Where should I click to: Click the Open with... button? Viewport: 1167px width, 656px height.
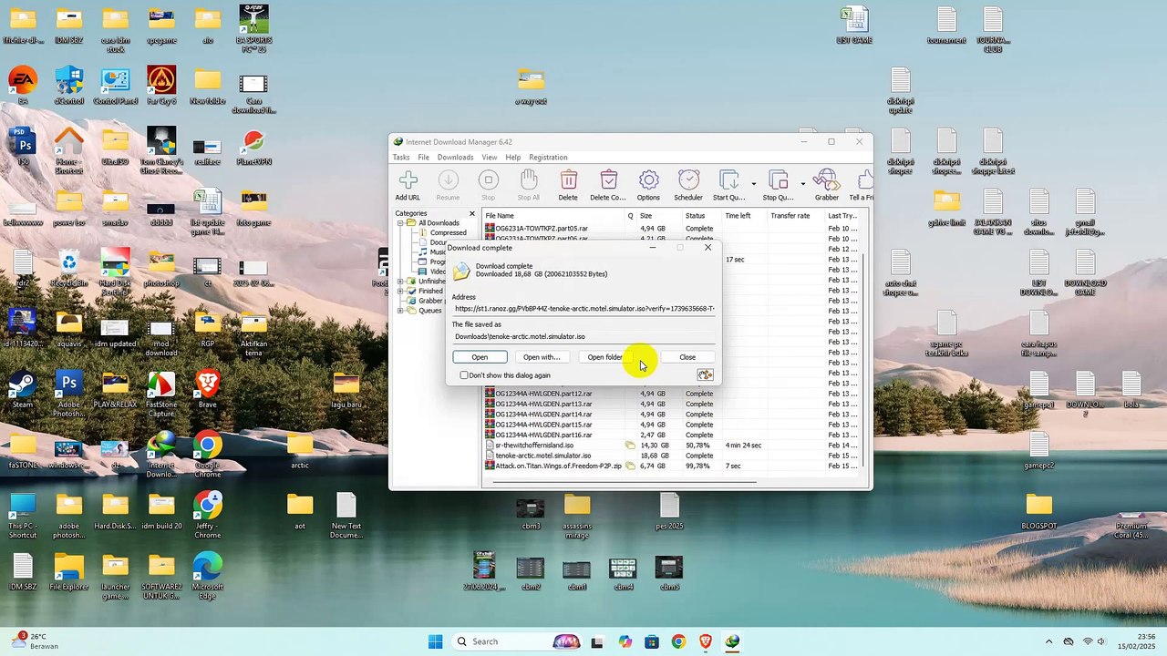tap(542, 357)
